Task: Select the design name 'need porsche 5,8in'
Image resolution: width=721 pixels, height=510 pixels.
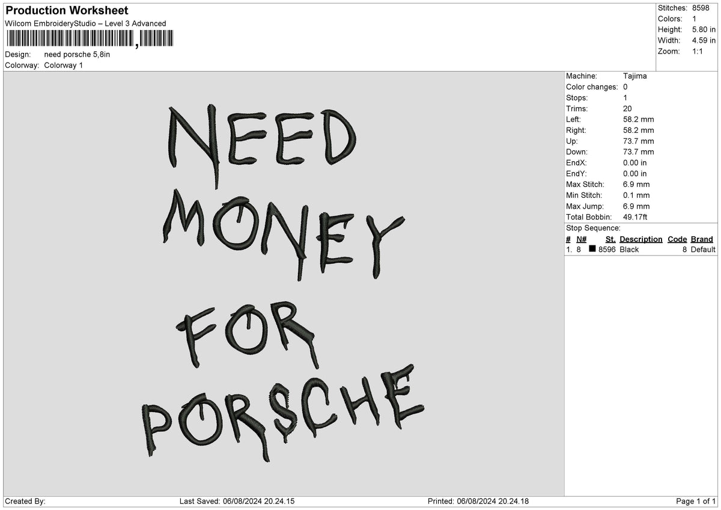Action: 77,54
